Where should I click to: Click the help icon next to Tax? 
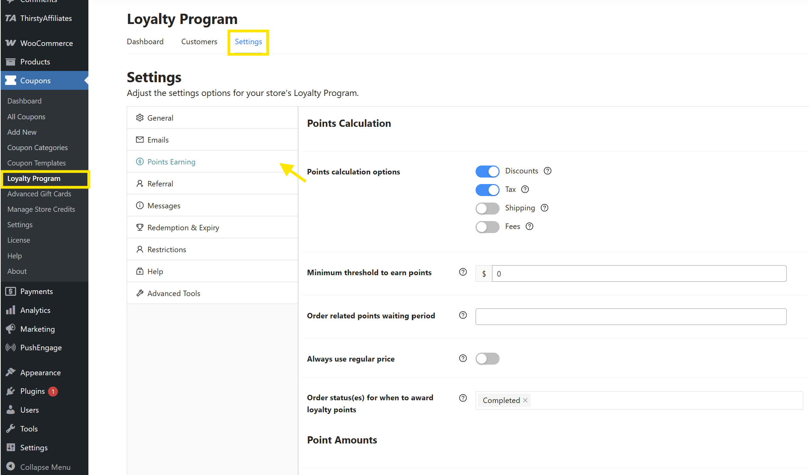pyautogui.click(x=525, y=189)
